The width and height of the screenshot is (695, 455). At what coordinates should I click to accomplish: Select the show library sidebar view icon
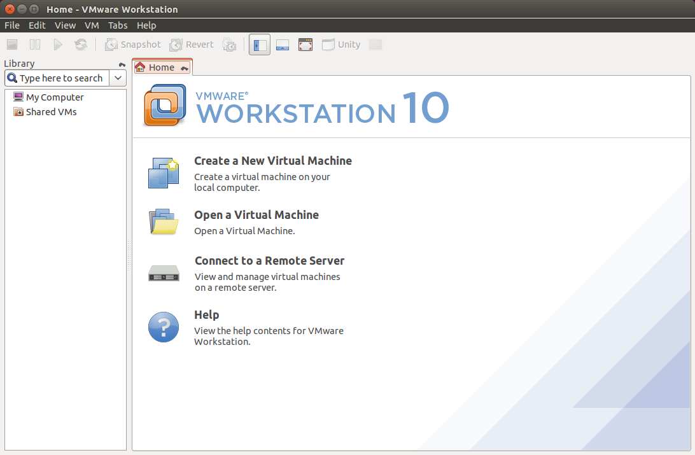click(259, 44)
